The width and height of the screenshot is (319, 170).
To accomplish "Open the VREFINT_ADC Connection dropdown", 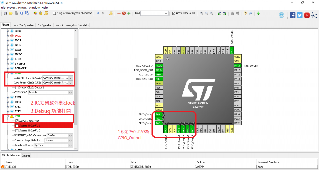I will click(x=70, y=135).
